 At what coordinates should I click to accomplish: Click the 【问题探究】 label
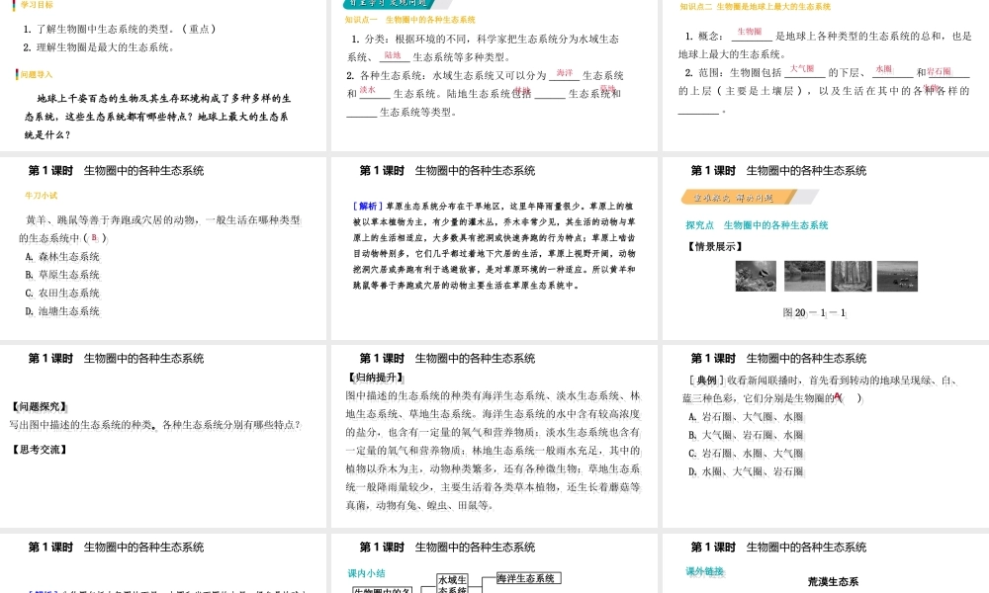[39, 406]
